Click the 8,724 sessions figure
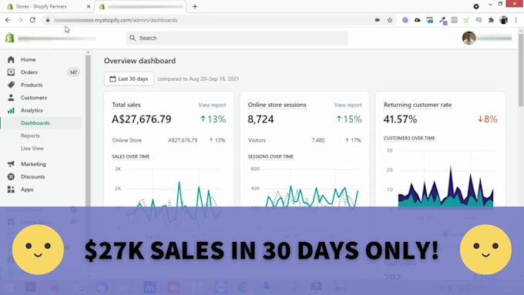The image size is (524, 295). coord(260,119)
